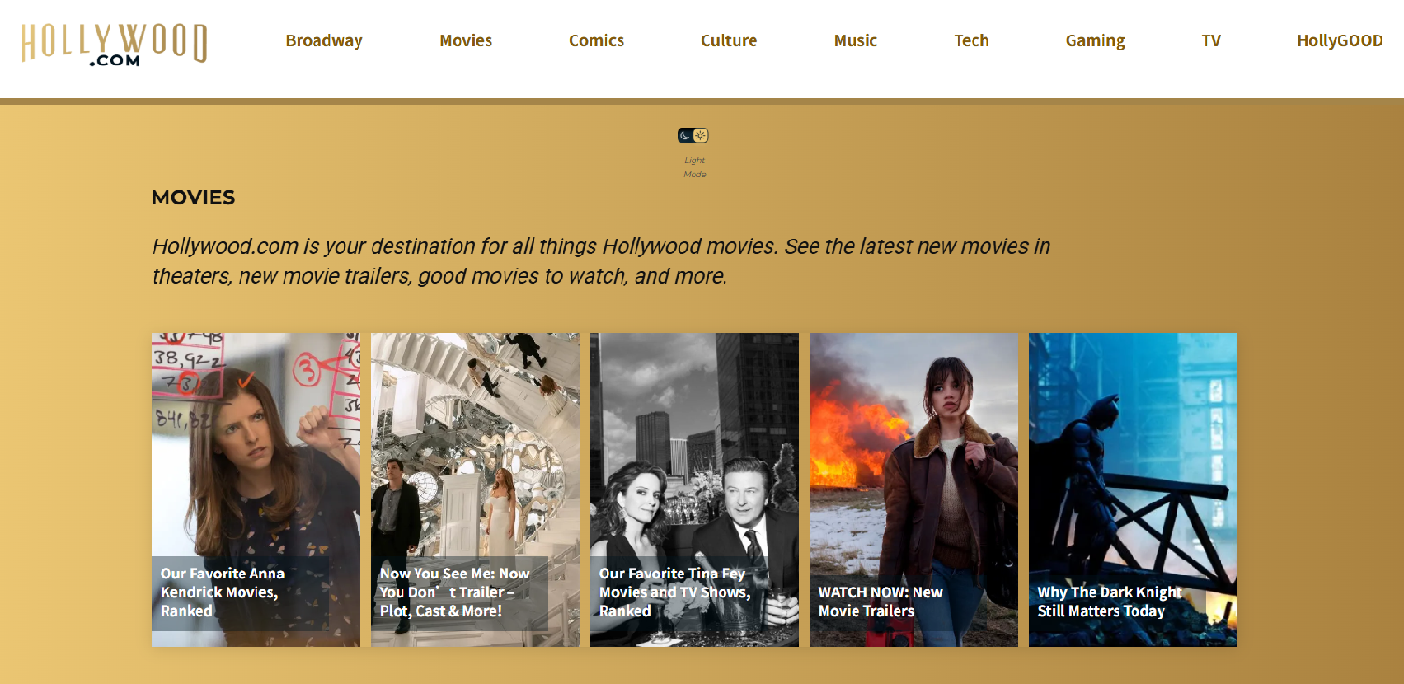Open 'Why The Dark Knight Still Matters Today'
1404x684 pixels.
(1109, 602)
